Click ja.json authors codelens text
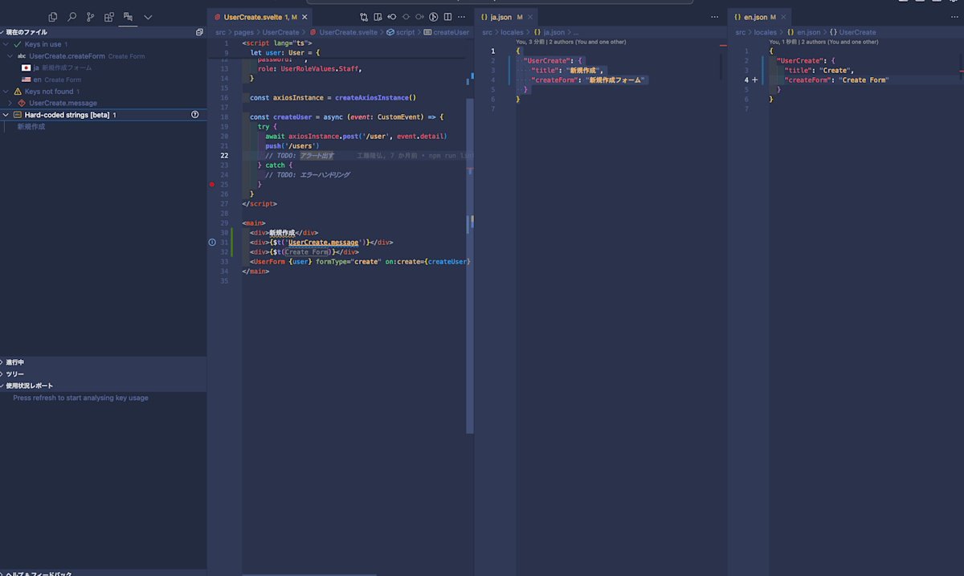Screen dimensions: 964x576 click(x=571, y=42)
